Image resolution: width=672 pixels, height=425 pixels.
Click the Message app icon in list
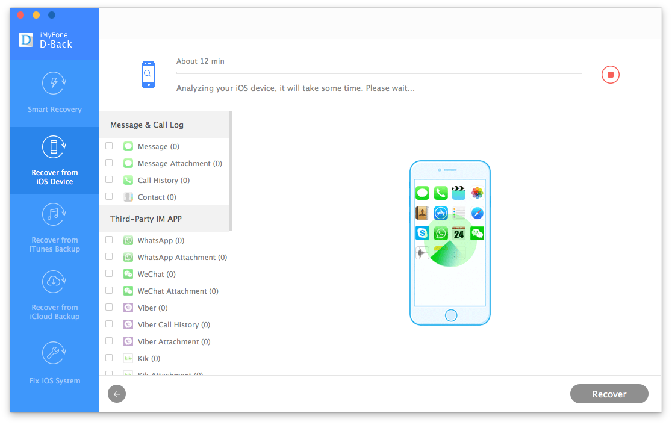point(128,146)
